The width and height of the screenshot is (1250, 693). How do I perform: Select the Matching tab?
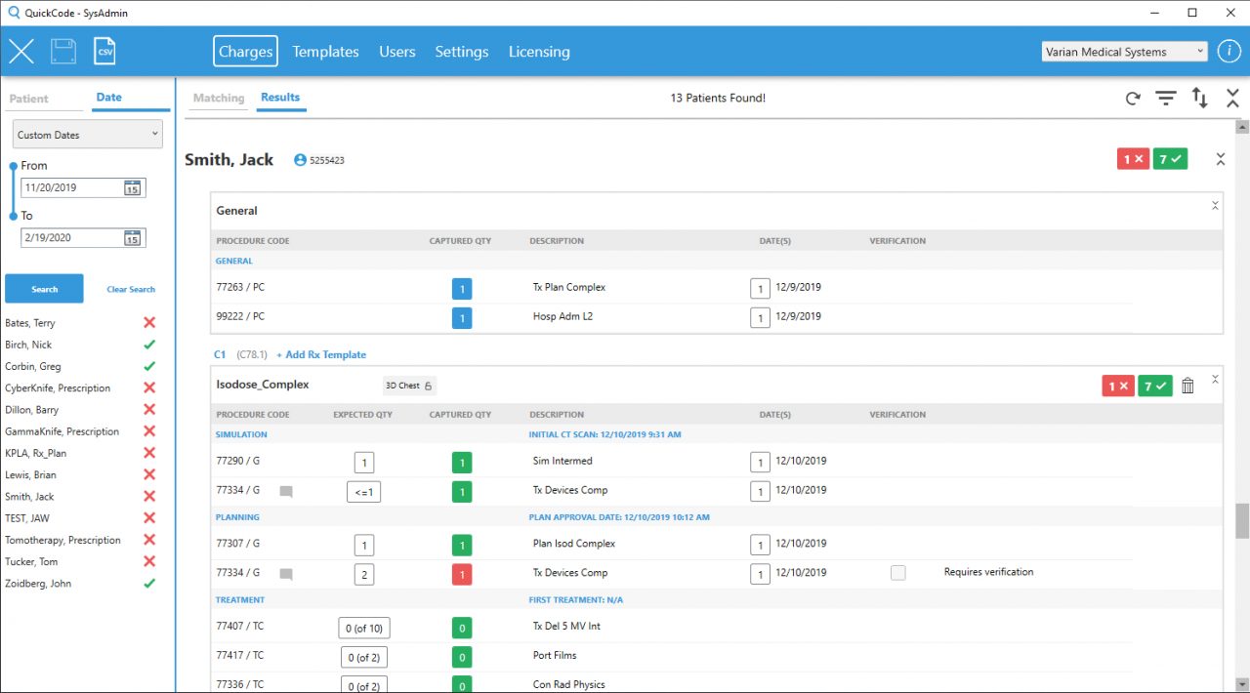tap(218, 98)
